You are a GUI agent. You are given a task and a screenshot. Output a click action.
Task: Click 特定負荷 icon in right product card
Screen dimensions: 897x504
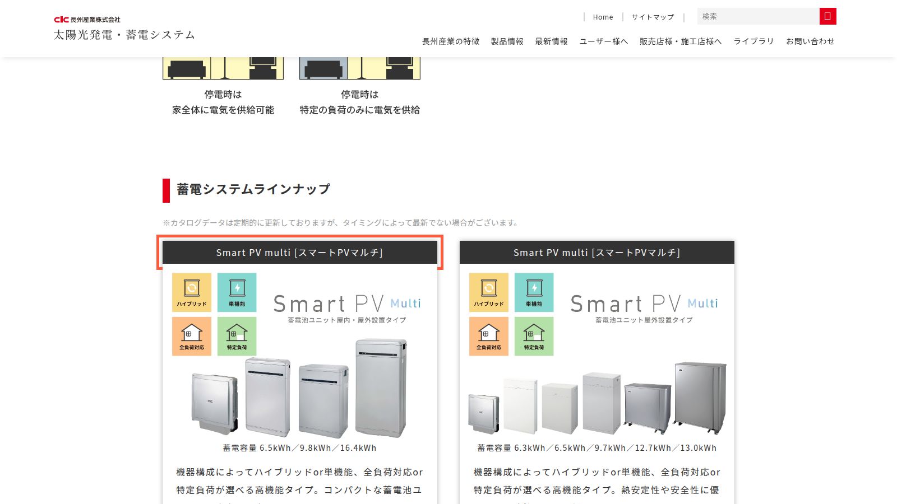pyautogui.click(x=534, y=337)
